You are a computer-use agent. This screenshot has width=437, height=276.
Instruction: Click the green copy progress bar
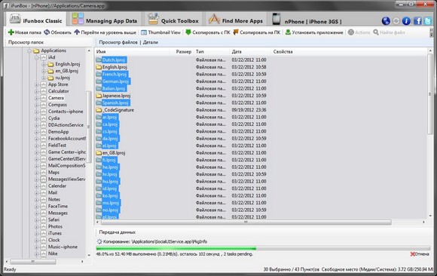(263, 248)
